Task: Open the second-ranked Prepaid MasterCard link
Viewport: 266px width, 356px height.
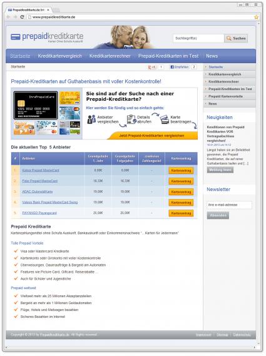Action: click(40, 181)
